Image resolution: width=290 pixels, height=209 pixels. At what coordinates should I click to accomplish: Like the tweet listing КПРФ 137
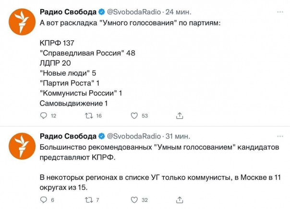coord(134,116)
